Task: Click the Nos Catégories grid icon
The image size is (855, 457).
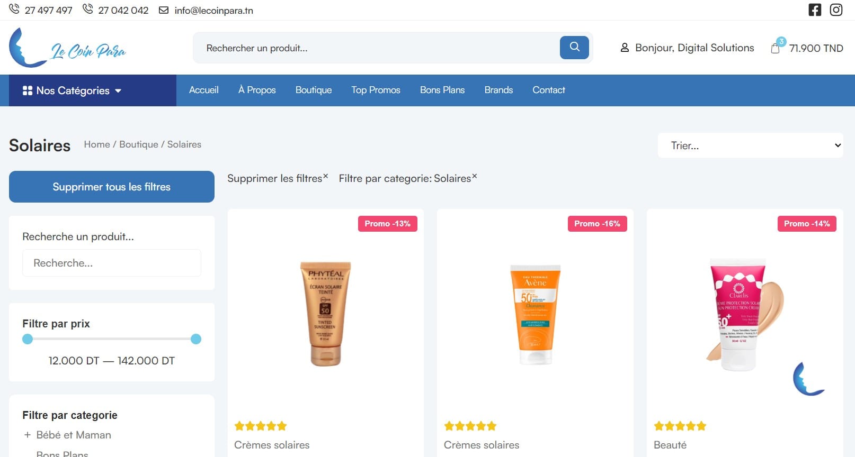Action: (28, 90)
